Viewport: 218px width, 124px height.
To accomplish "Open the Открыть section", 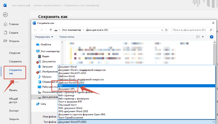I will point(14,41).
